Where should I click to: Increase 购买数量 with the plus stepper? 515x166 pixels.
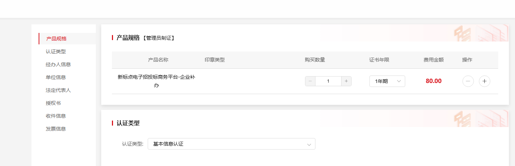346,81
